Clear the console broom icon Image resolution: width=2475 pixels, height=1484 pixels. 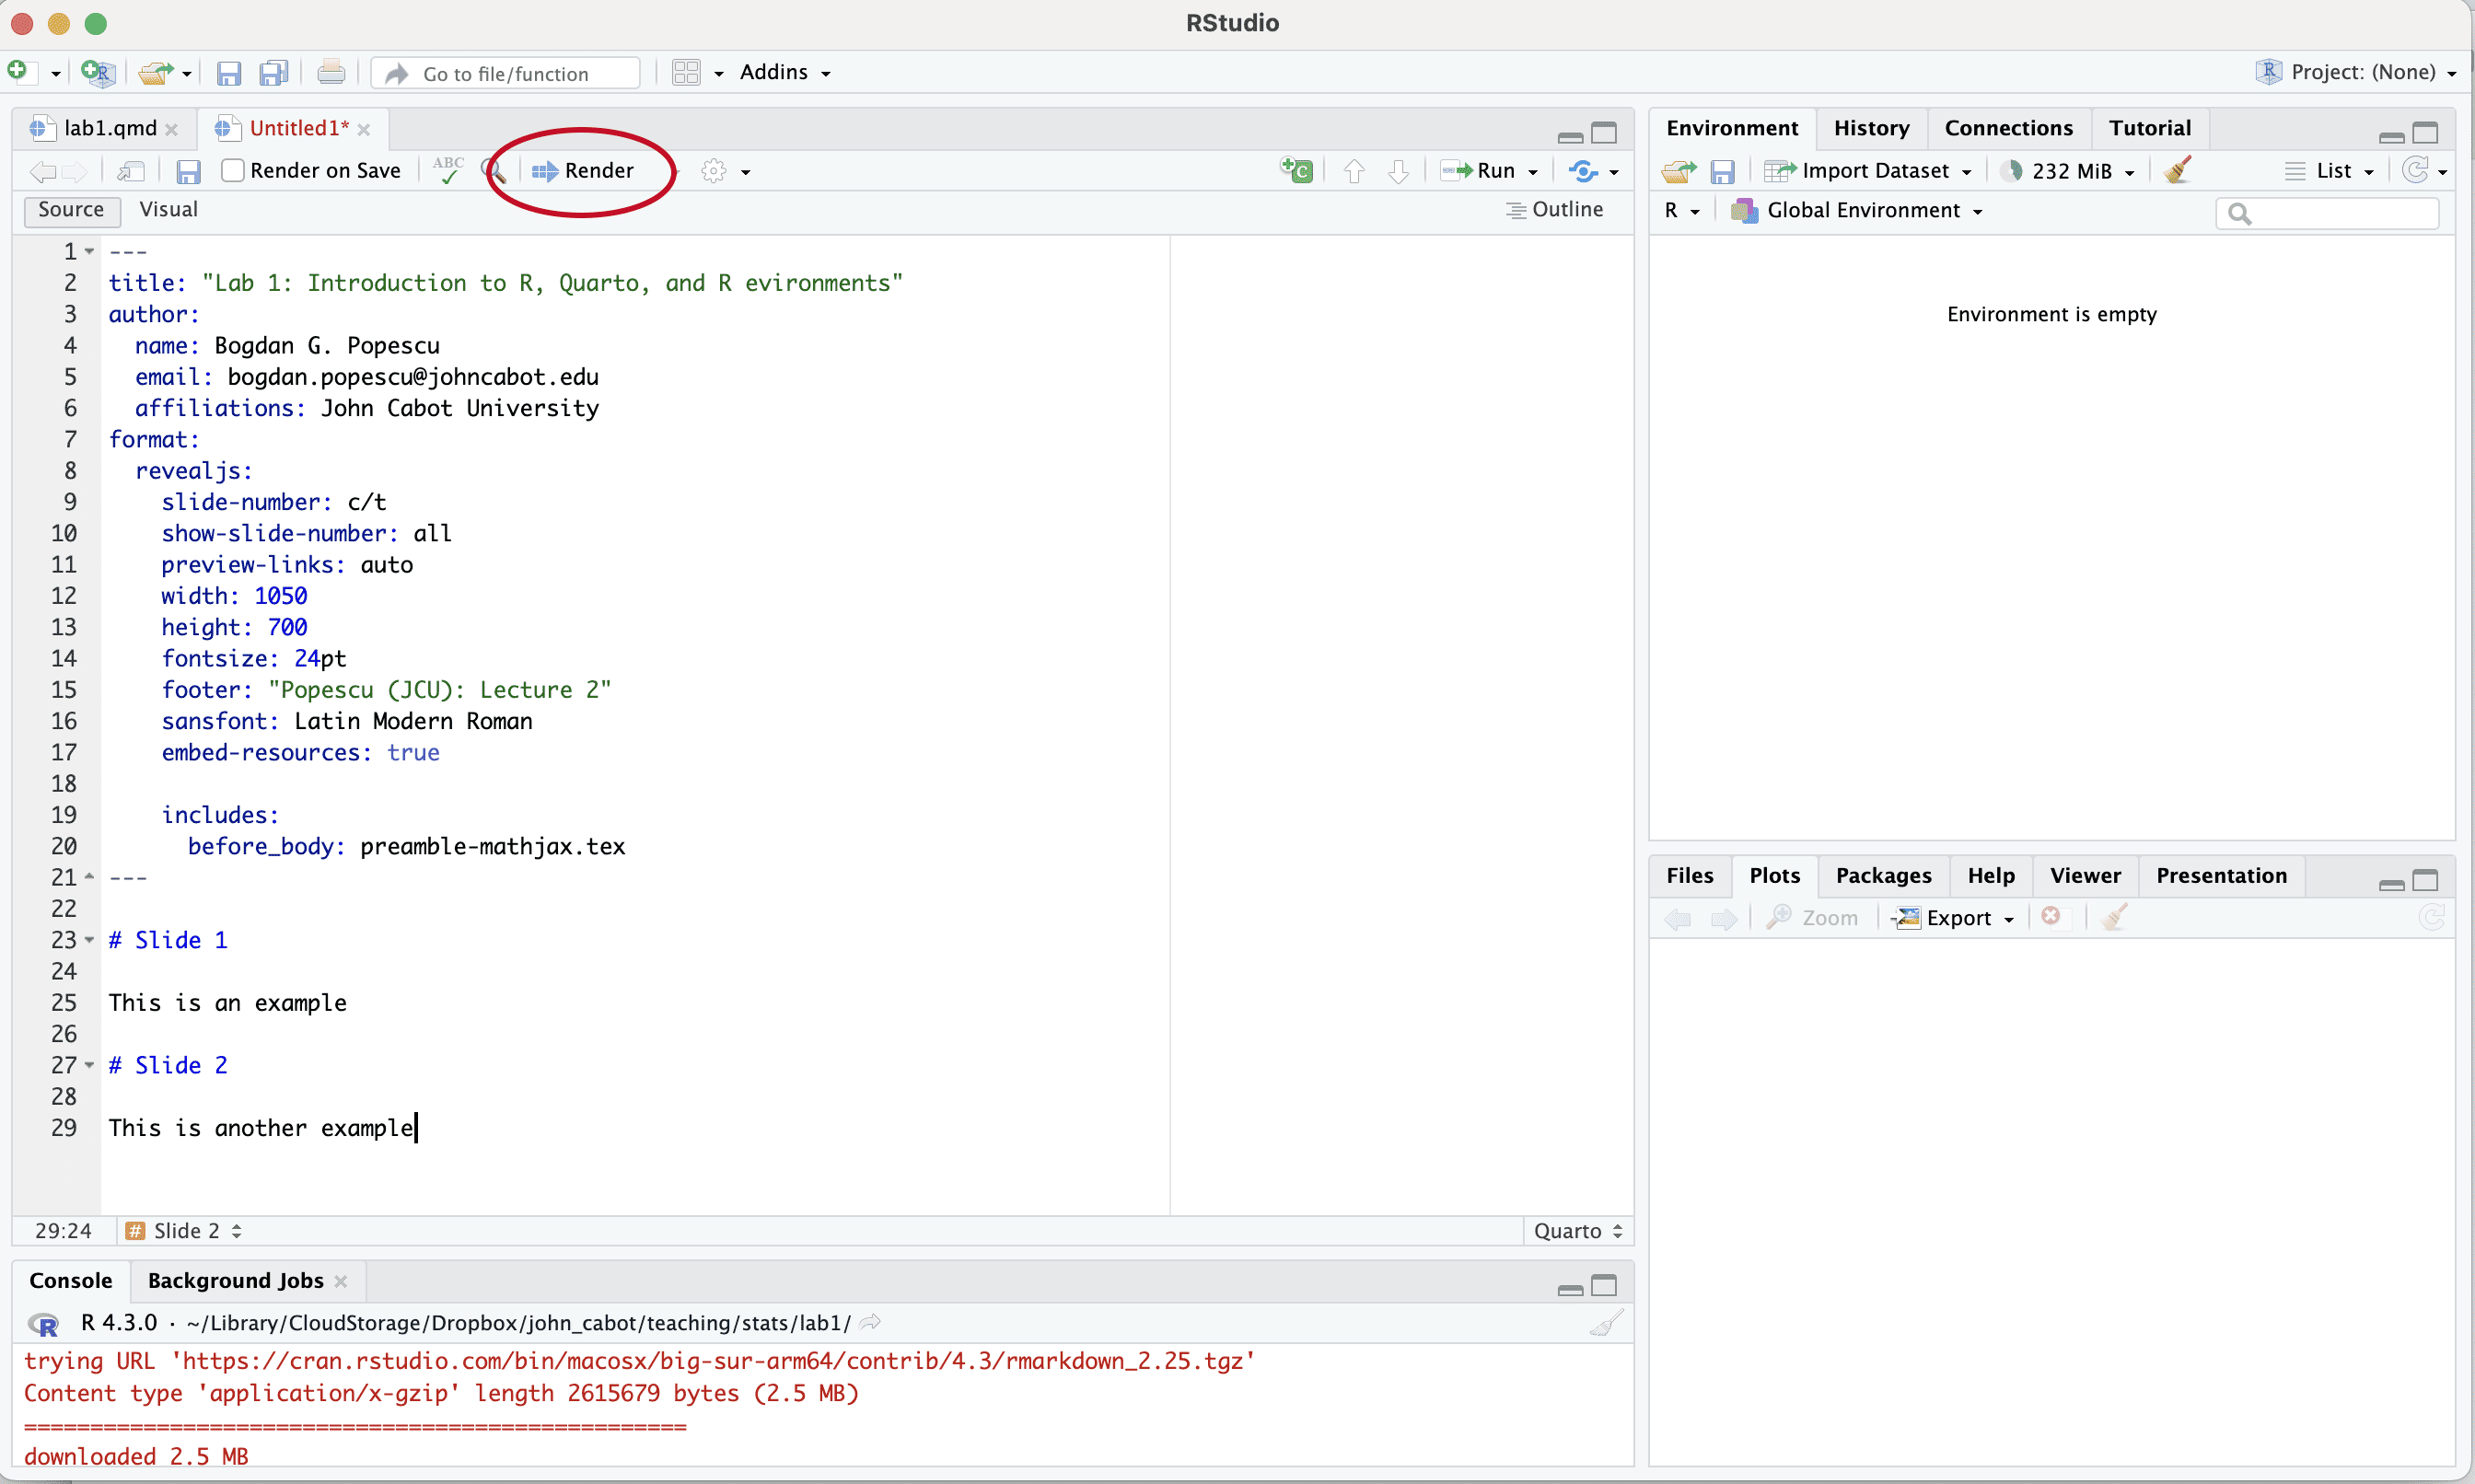click(1606, 1324)
